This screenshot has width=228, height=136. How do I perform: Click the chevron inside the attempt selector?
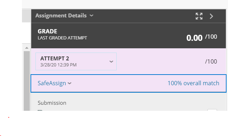tap(111, 61)
